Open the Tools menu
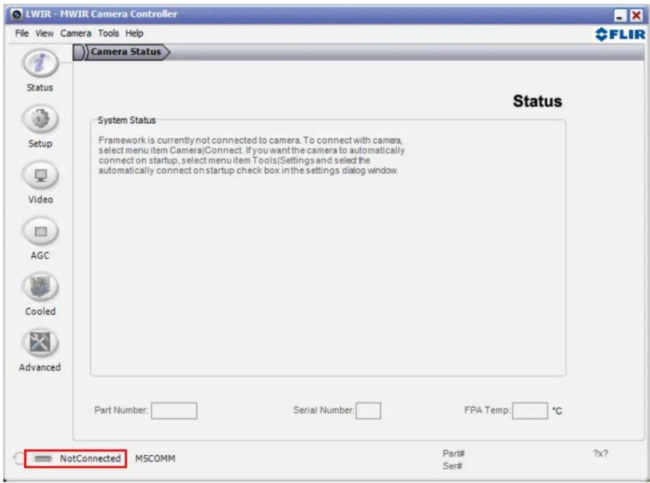Viewport: 650px width, 483px height. (109, 34)
